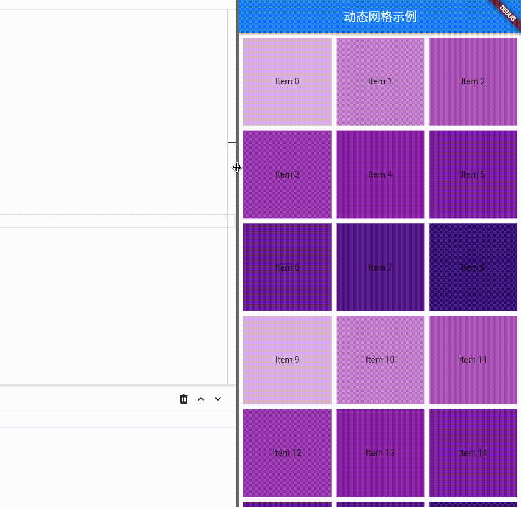Click the move up chevron arrow

pyautogui.click(x=201, y=399)
